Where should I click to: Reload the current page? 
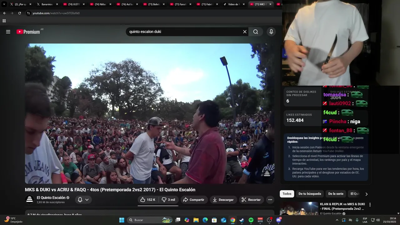pos(19,13)
